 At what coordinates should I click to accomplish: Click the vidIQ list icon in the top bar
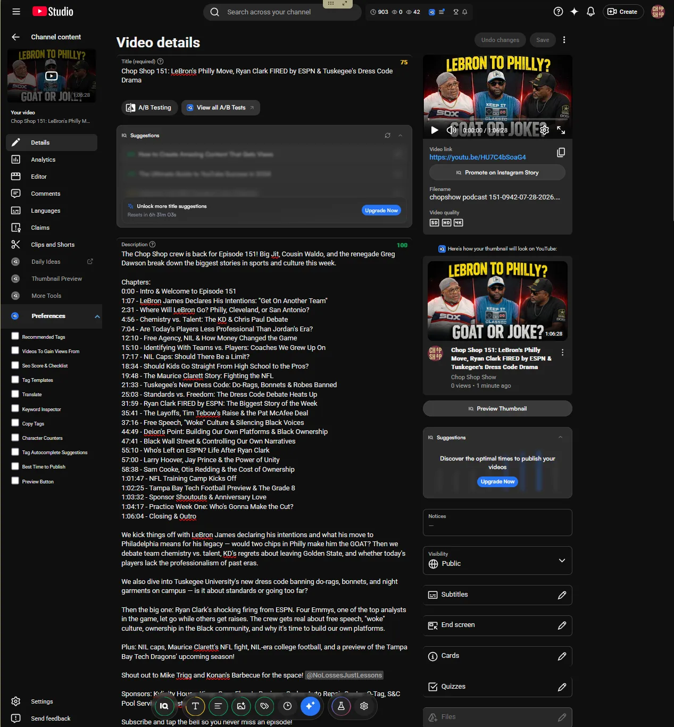pyautogui.click(x=442, y=12)
